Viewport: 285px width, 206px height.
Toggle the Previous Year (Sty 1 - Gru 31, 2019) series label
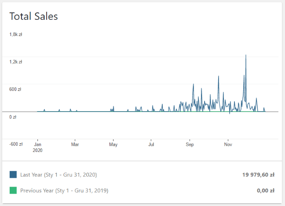pos(64,191)
